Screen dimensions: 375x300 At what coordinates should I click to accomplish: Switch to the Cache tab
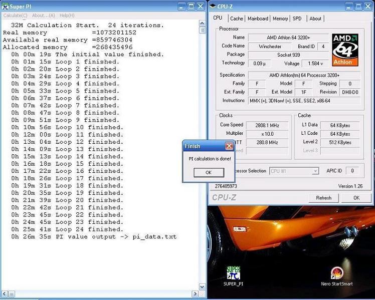click(237, 19)
